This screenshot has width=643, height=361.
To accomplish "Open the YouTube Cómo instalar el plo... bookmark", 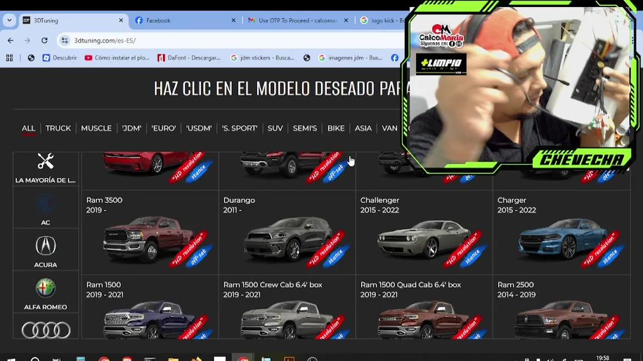I will click(x=117, y=58).
